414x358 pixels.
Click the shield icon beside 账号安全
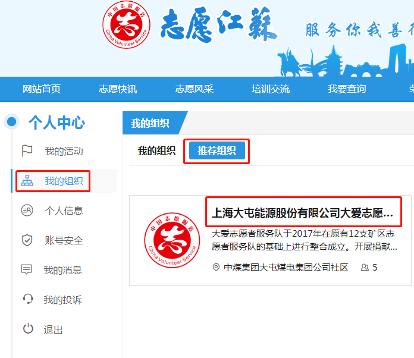pyautogui.click(x=27, y=240)
